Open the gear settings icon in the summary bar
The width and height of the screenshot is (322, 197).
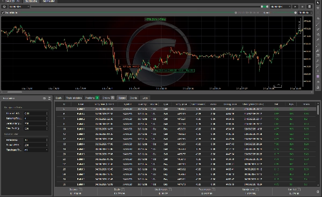tap(318, 192)
